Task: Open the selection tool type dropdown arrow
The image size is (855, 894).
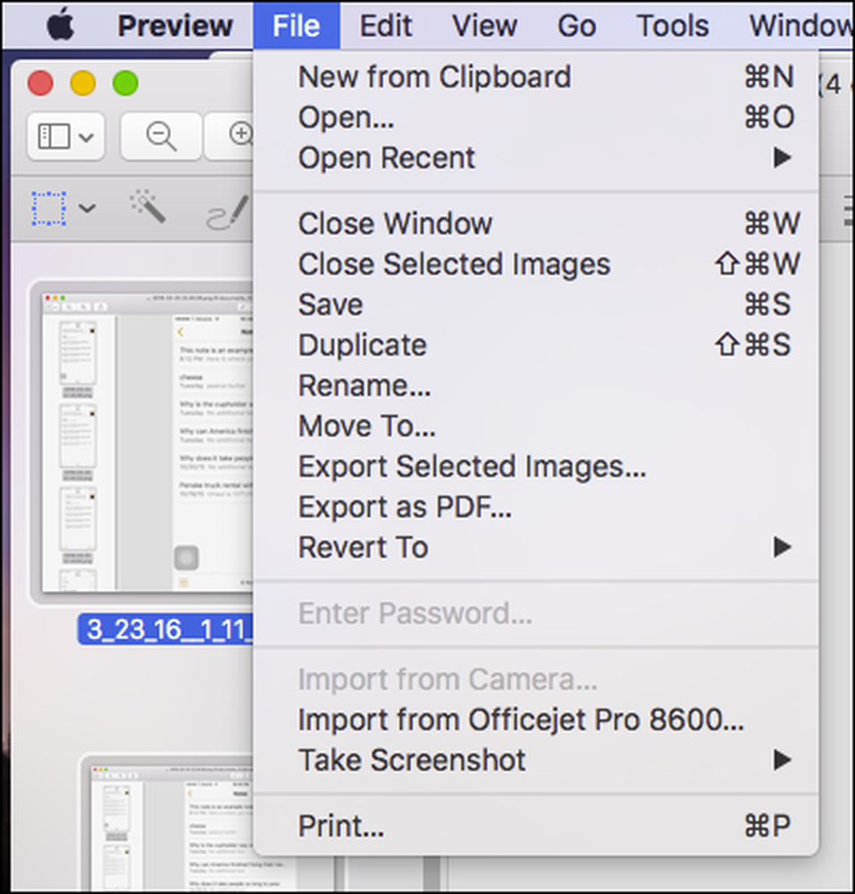Action: click(x=87, y=208)
